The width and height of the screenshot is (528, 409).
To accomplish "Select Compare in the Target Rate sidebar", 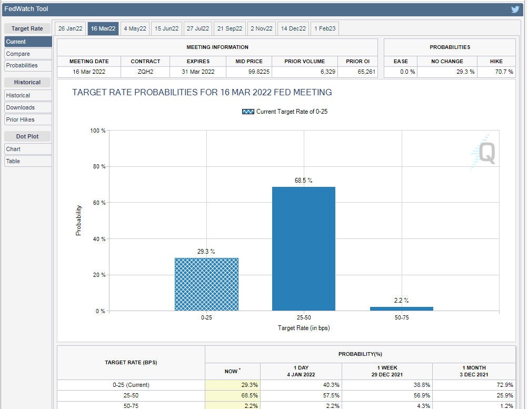I will point(18,54).
